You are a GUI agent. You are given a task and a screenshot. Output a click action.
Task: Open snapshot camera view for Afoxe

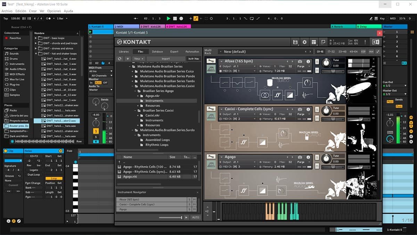click(x=300, y=61)
